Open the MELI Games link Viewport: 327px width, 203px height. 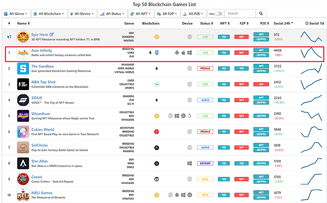coord(42,193)
